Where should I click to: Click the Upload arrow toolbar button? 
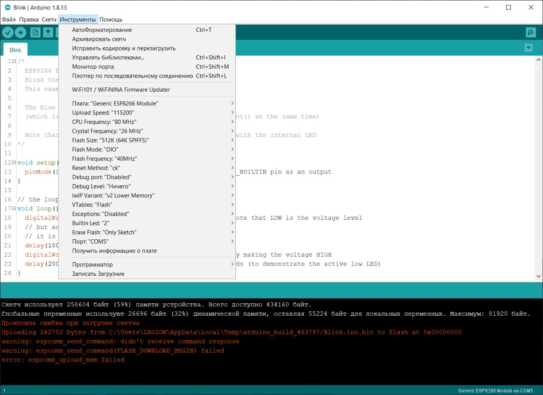pos(20,32)
